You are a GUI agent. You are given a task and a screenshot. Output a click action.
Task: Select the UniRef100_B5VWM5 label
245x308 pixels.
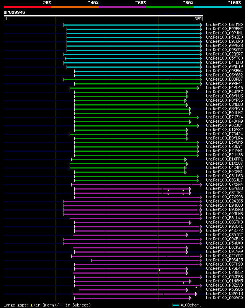point(224,142)
